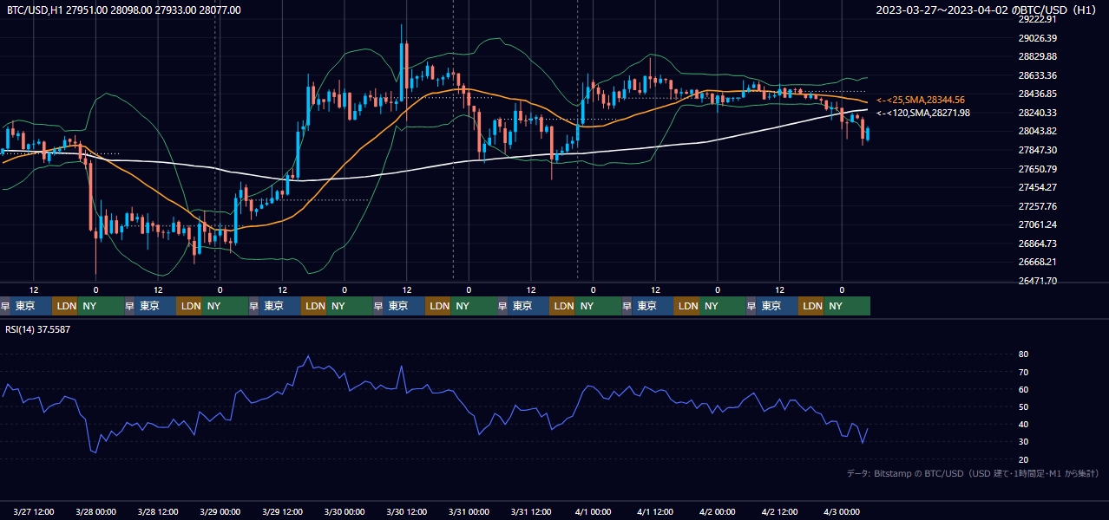Click the RSI scale value 80
1109x520 pixels.
pyautogui.click(x=1023, y=354)
